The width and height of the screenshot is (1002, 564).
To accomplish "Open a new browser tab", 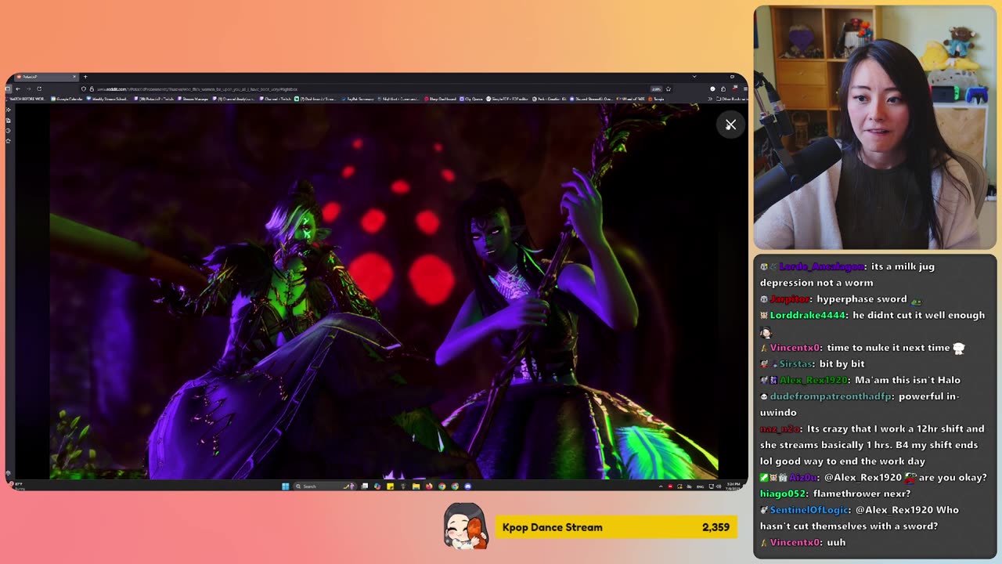I will click(85, 77).
